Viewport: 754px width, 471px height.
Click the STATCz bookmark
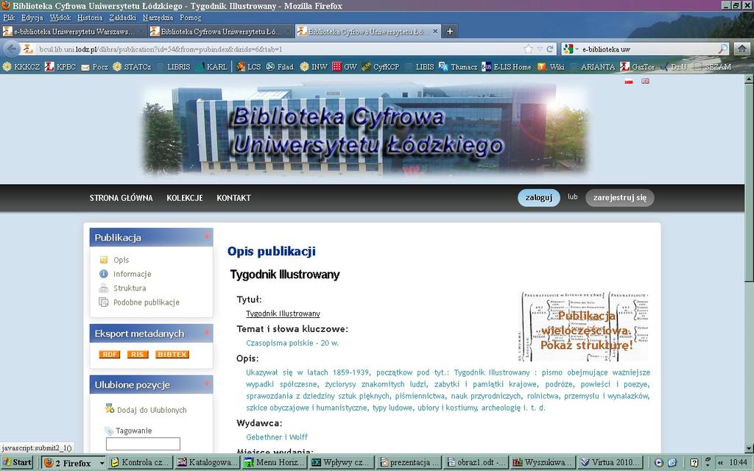(x=133, y=67)
